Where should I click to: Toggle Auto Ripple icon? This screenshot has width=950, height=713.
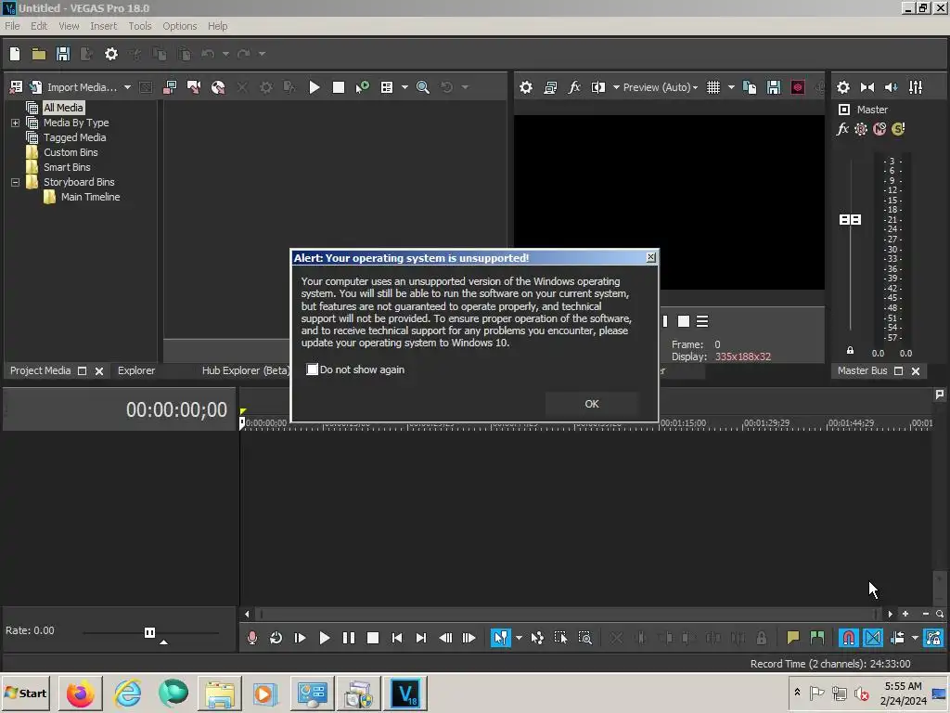pyautogui.click(x=897, y=638)
